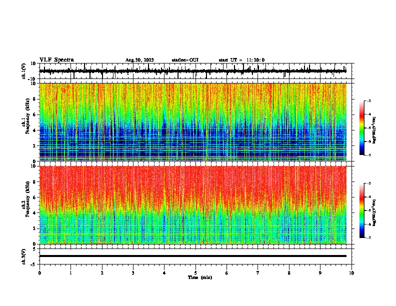Click the "-3" label on ch.1 colorbar
This screenshot has height=306, width=396.
coord(368,100)
